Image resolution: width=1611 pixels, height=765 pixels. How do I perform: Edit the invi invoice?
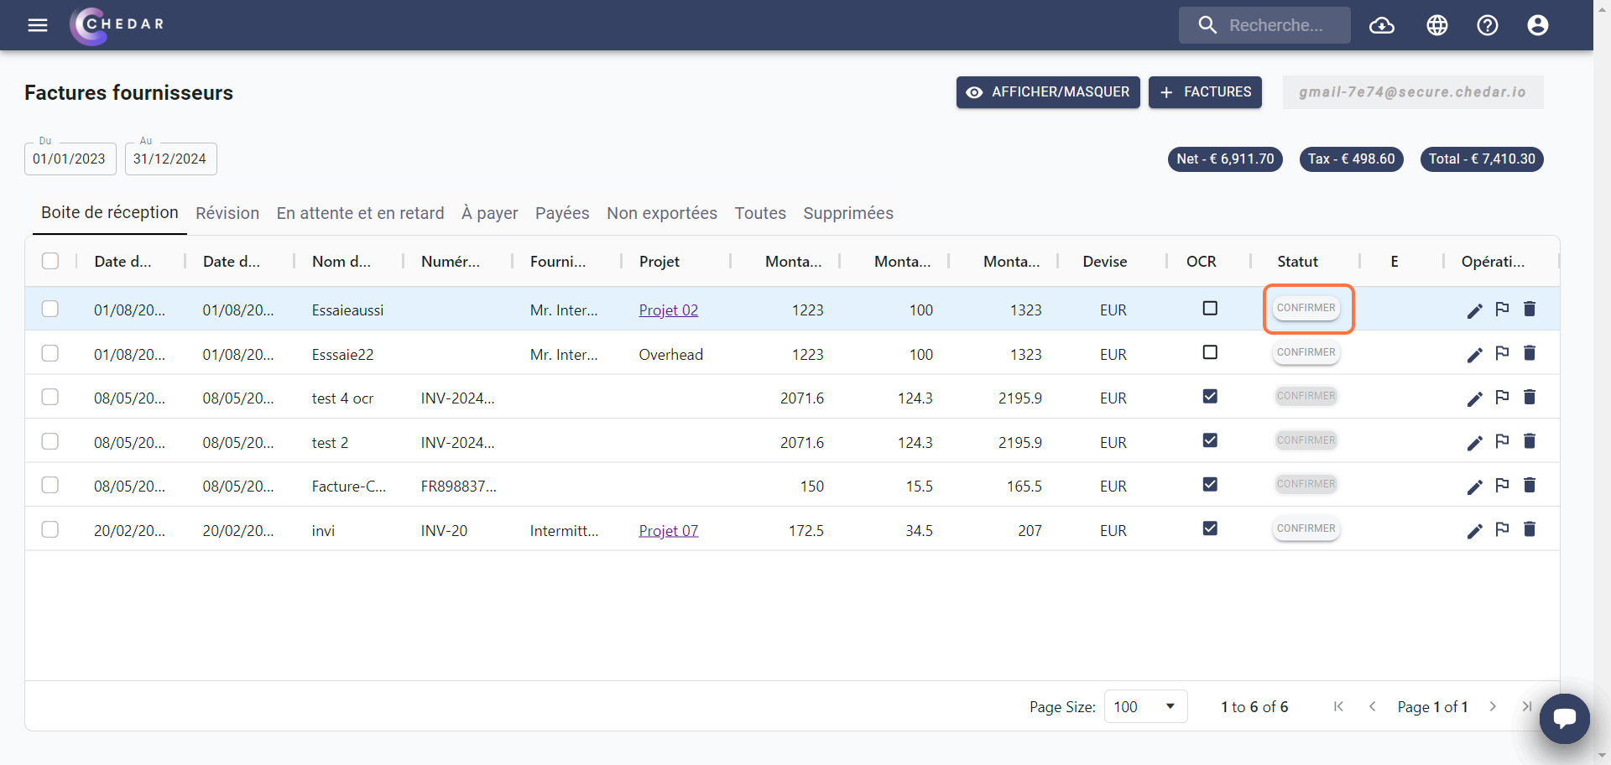1475,531
